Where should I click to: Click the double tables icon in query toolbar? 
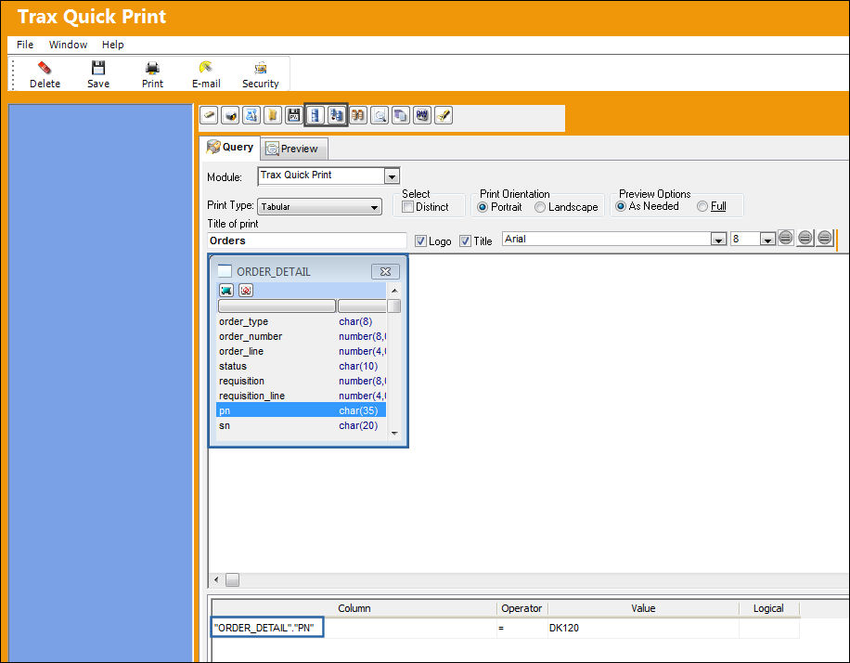337,115
